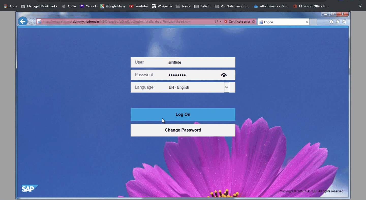Image resolution: width=366 pixels, height=200 pixels.
Task: Expand the bookmarks bar overflow chevron
Action: pos(360,6)
